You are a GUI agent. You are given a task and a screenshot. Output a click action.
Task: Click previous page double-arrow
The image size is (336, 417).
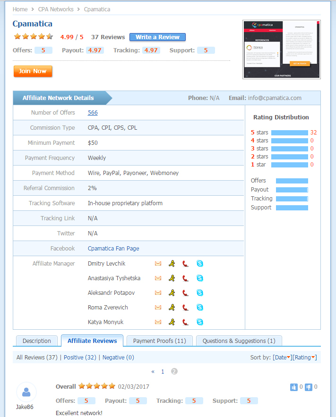pos(153,372)
